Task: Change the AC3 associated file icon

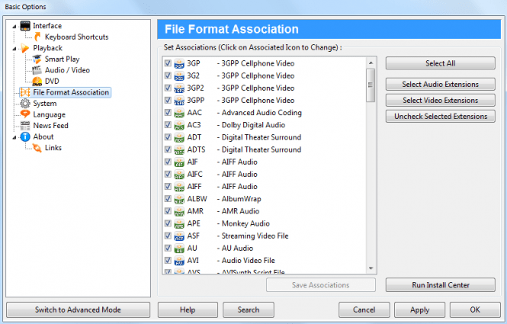Action: coord(179,125)
